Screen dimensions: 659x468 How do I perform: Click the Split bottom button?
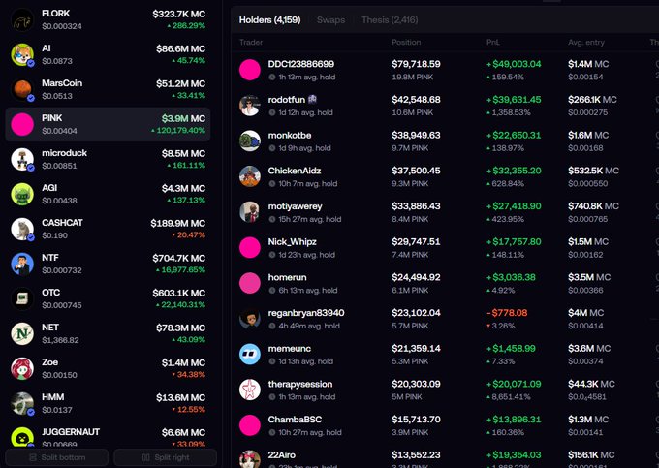tap(57, 457)
